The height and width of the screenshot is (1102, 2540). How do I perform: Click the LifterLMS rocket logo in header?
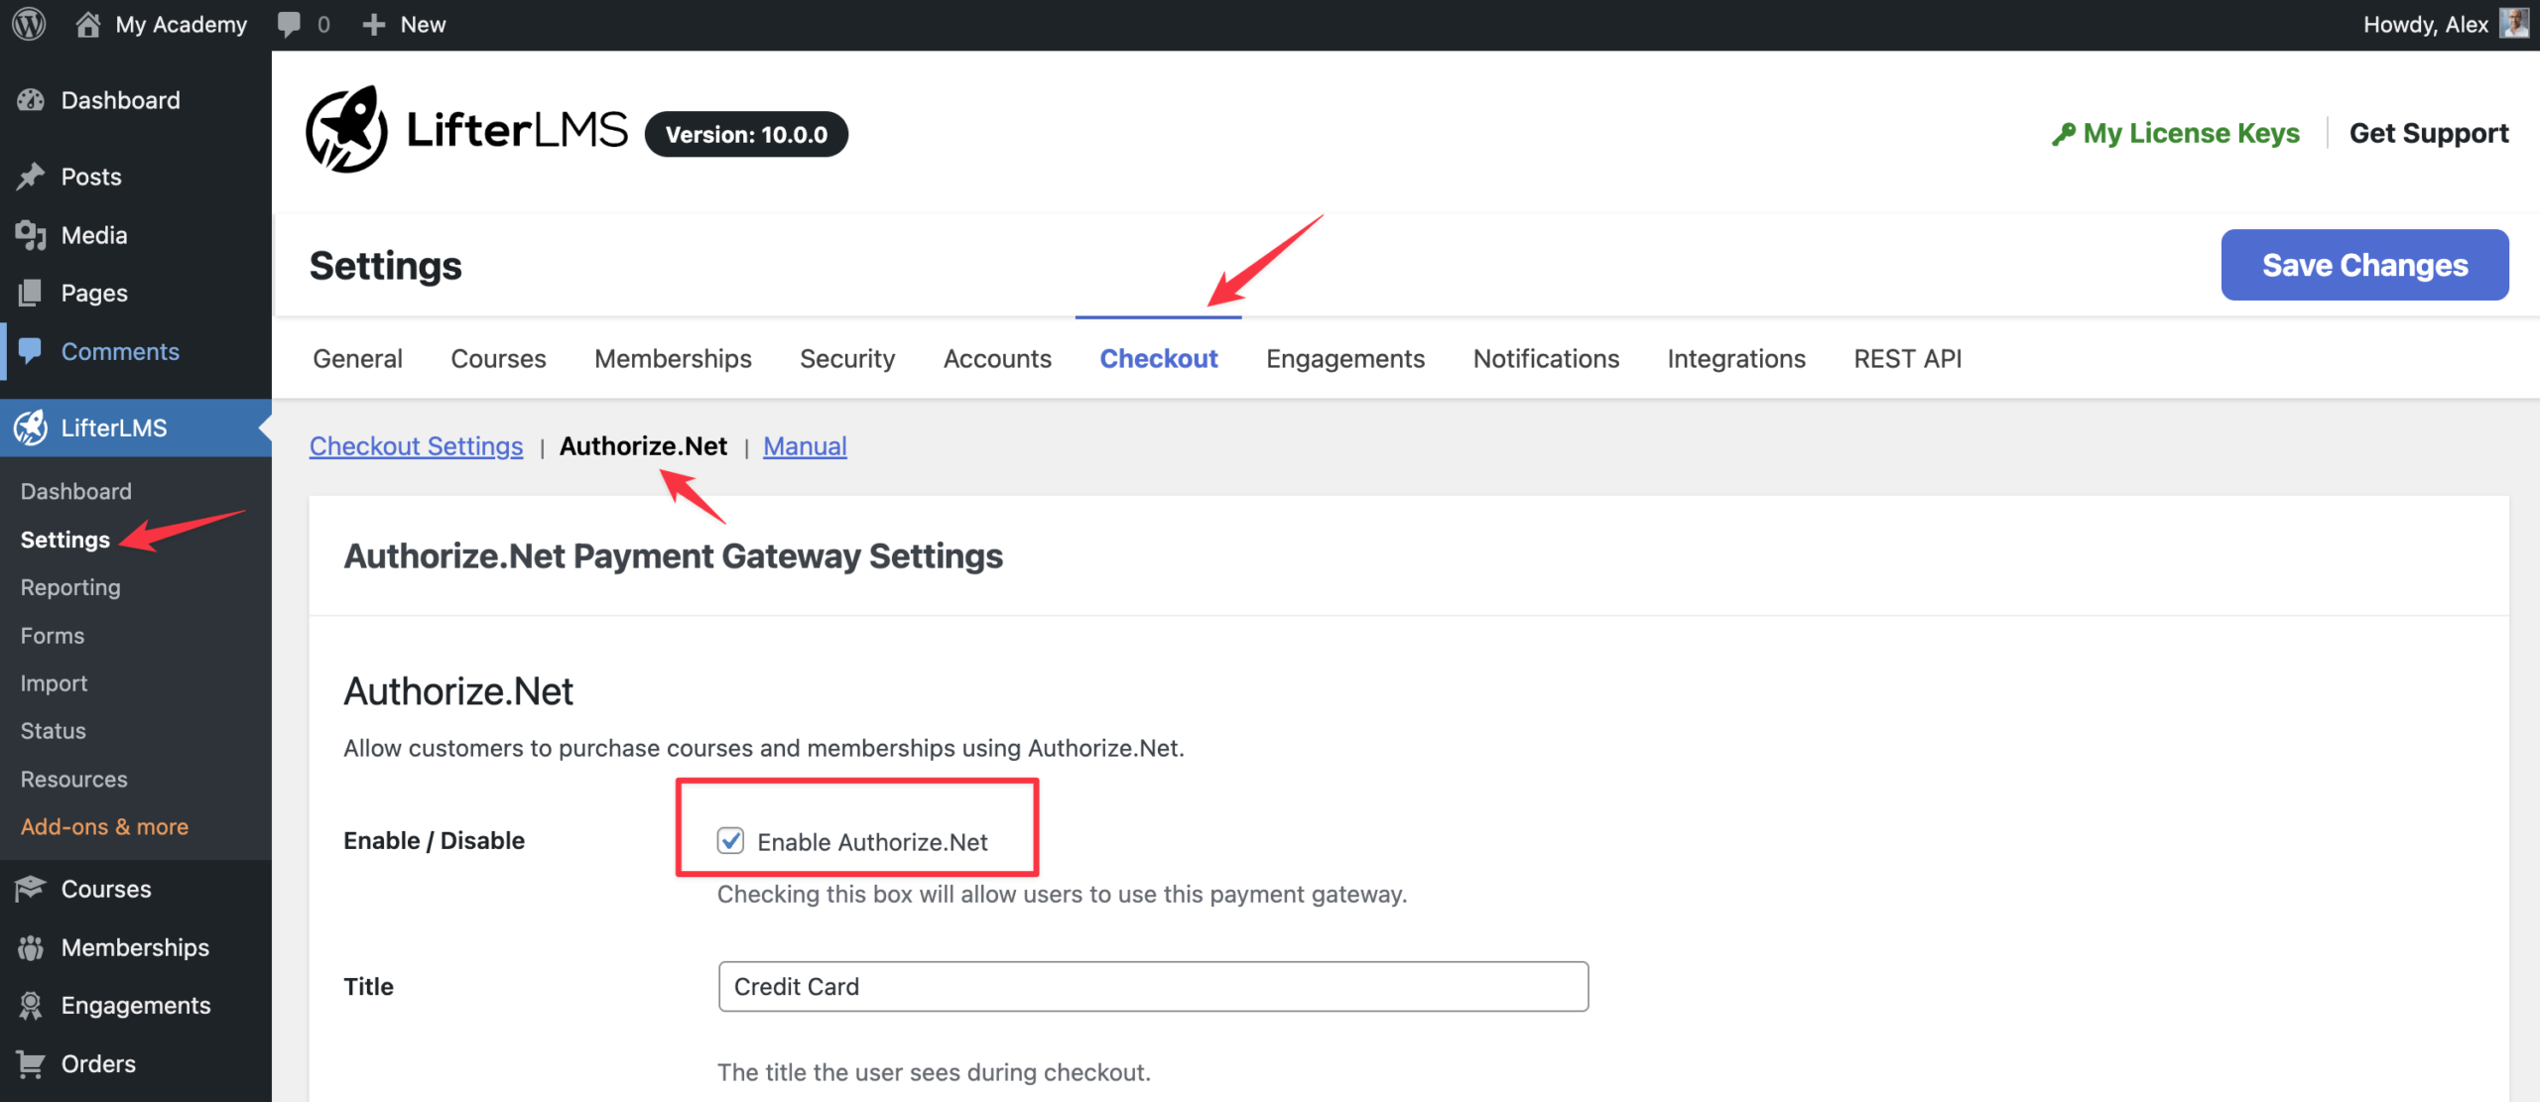tap(346, 130)
